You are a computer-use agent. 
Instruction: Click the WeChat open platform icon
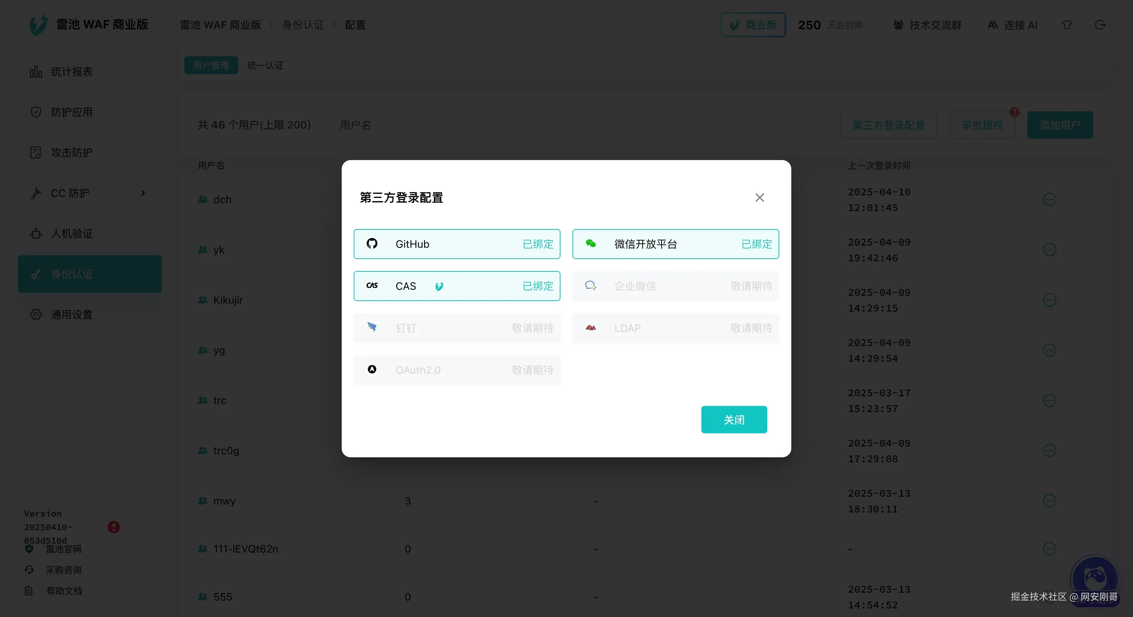pyautogui.click(x=591, y=243)
